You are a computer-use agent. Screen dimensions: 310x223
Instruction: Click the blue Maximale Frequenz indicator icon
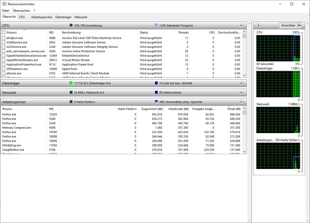pyautogui.click(x=156, y=25)
